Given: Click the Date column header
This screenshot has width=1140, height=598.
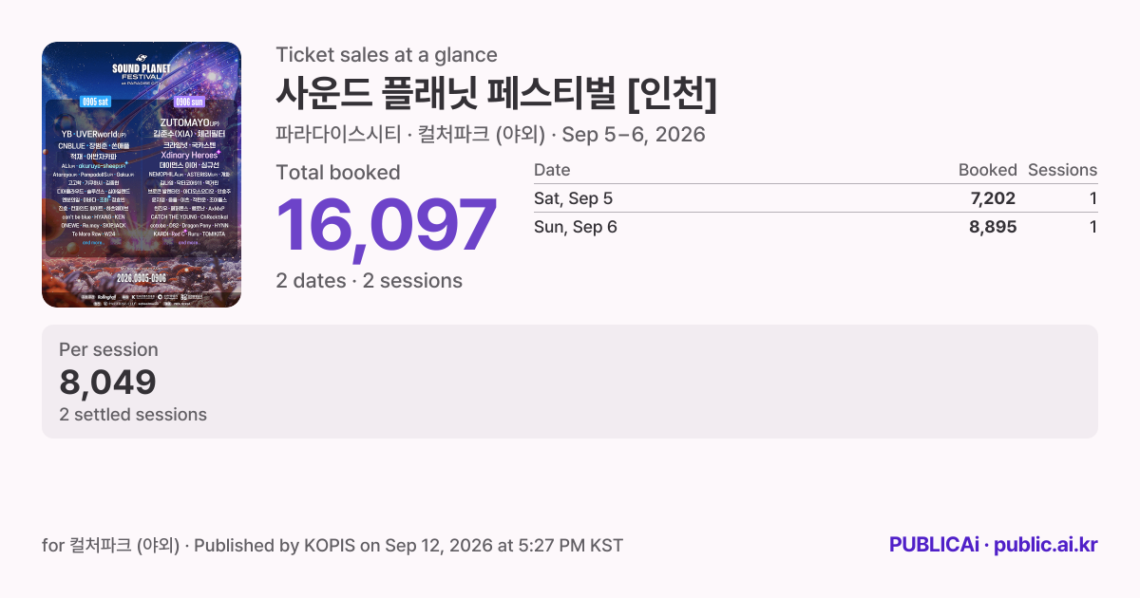Looking at the screenshot, I should point(552,170).
